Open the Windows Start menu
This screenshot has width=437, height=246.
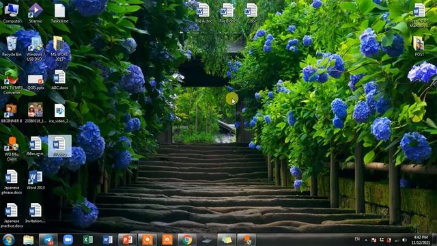[x=8, y=240]
